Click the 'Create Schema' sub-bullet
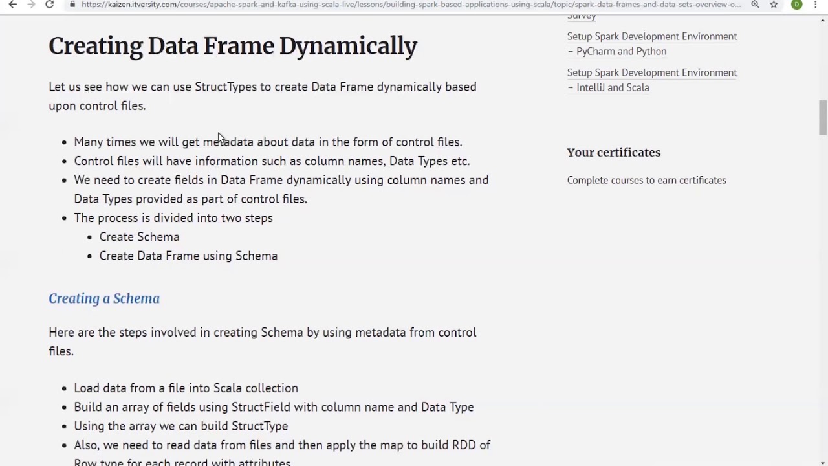This screenshot has height=466, width=828. tap(139, 237)
